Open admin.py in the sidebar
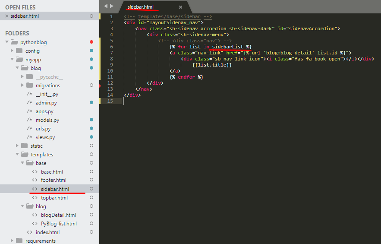Viewport: 381px width, 244px height. click(x=46, y=103)
